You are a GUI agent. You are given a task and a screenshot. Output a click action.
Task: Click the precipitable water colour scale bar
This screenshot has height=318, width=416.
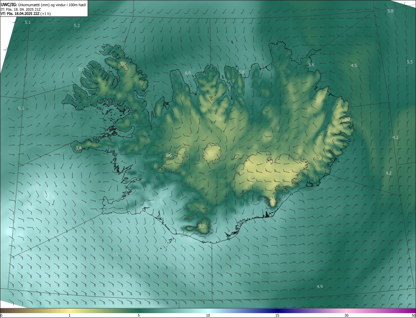click(208, 311)
